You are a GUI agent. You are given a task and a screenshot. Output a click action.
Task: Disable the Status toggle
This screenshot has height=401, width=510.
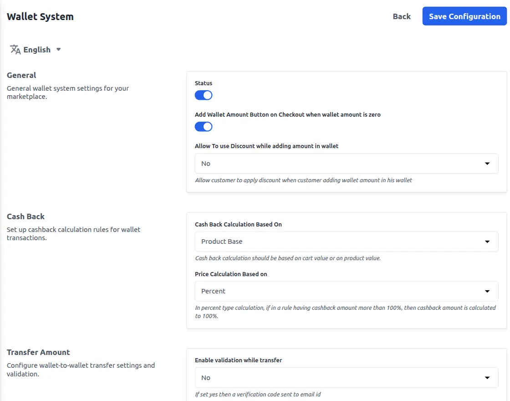[x=203, y=95]
